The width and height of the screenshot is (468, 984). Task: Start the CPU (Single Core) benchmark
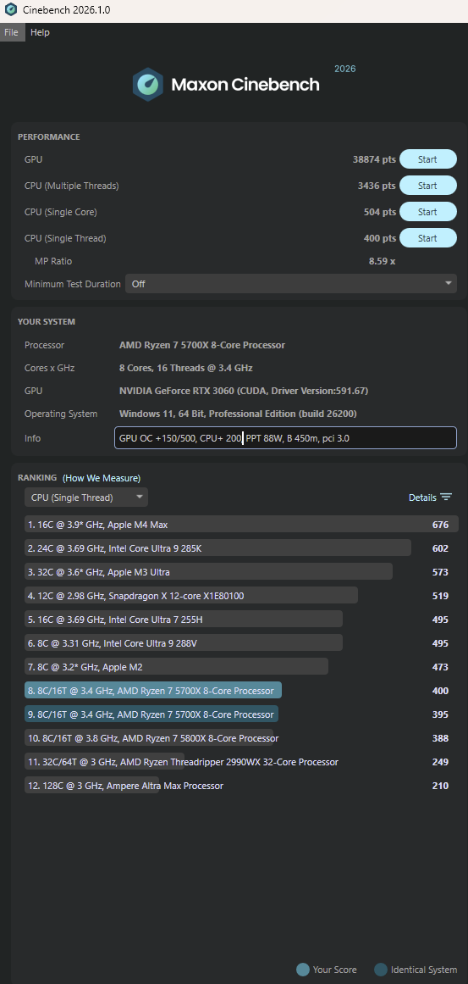coord(428,212)
